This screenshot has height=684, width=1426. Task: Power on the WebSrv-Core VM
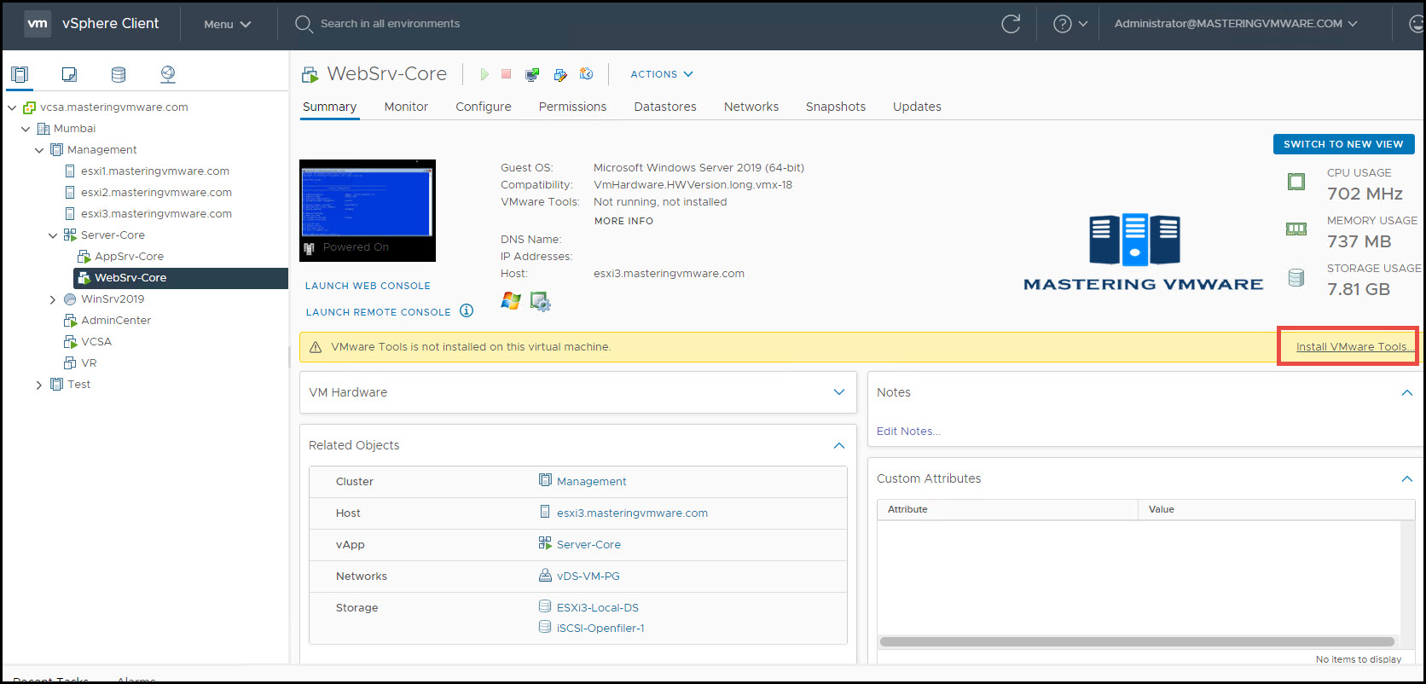[x=484, y=74]
